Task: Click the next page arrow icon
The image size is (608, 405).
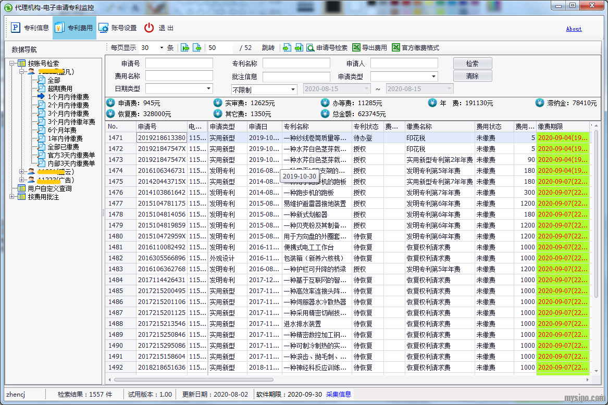Action: pyautogui.click(x=287, y=48)
